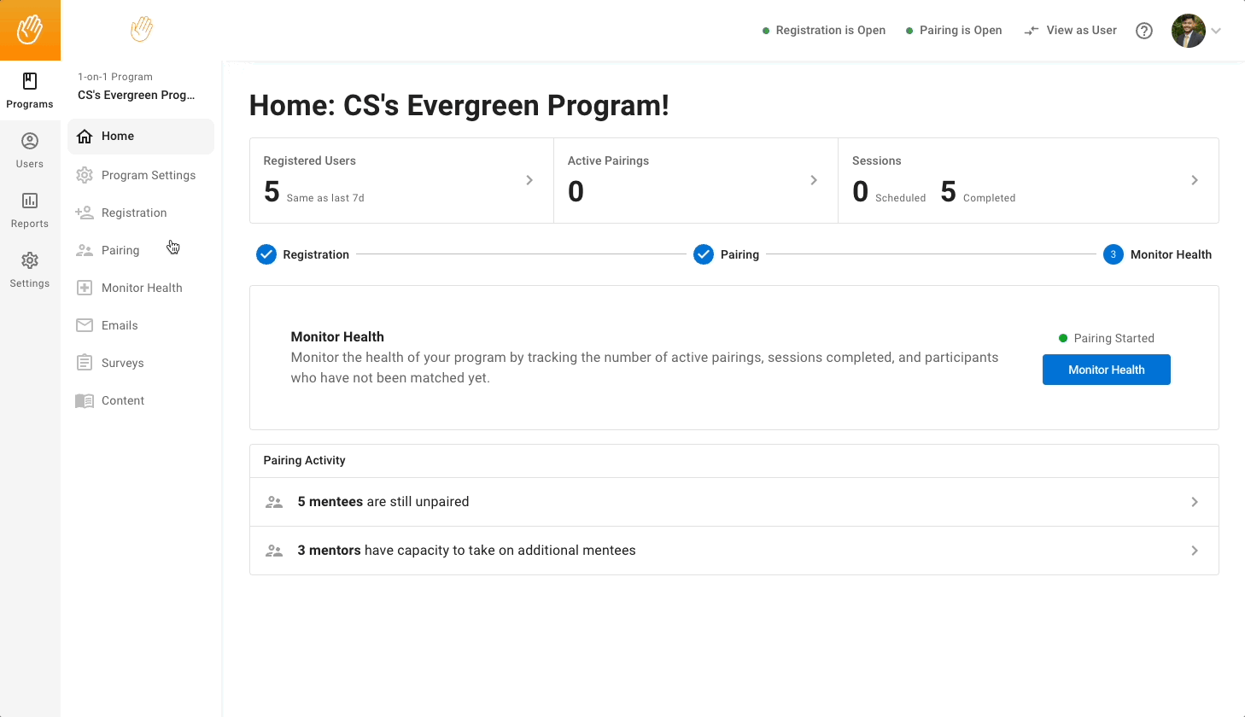Open Emails in the sidebar
This screenshot has width=1245, height=717.
coord(120,325)
